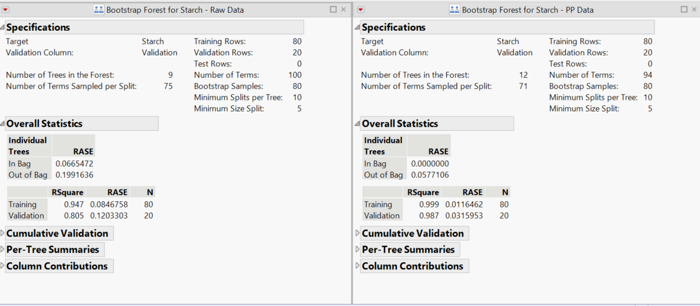Click Number of Trees value 12

[523, 75]
